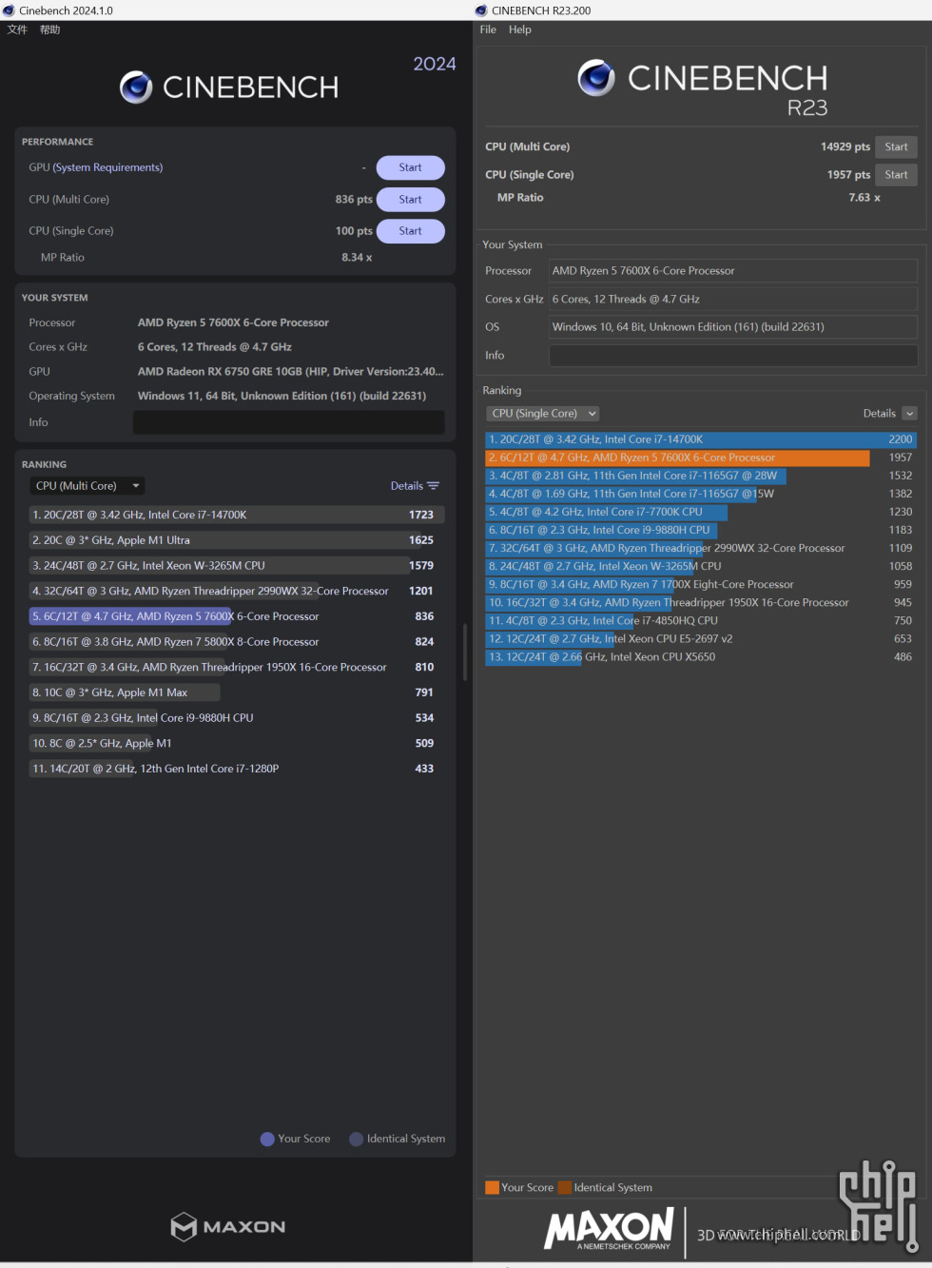Click the Cinebench 2024 sphere logo
Image resolution: width=932 pixels, height=1268 pixels.
(x=136, y=88)
